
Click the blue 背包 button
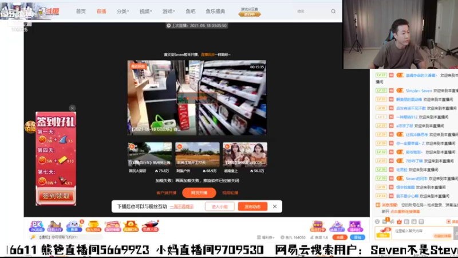357,237
